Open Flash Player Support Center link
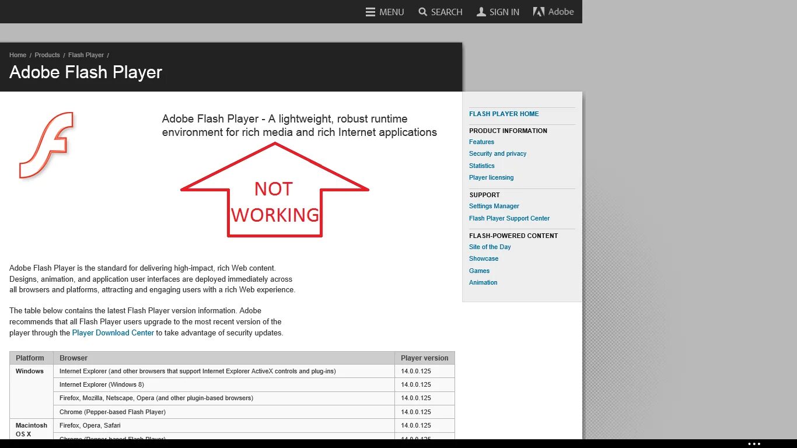Screen dimensions: 797x448 [x=509, y=218]
